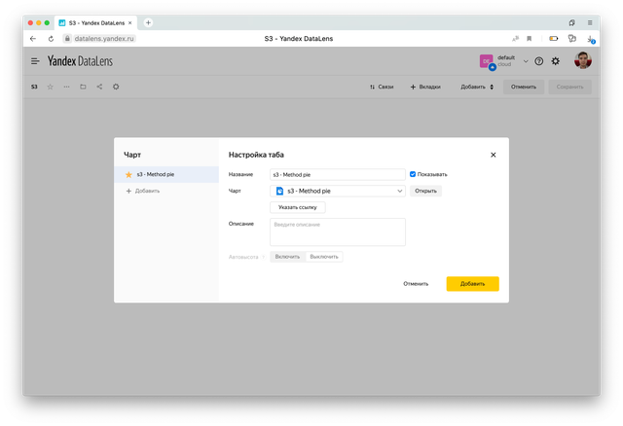The height and width of the screenshot is (426, 623).
Task: Click into the Описание text area
Action: point(337,231)
